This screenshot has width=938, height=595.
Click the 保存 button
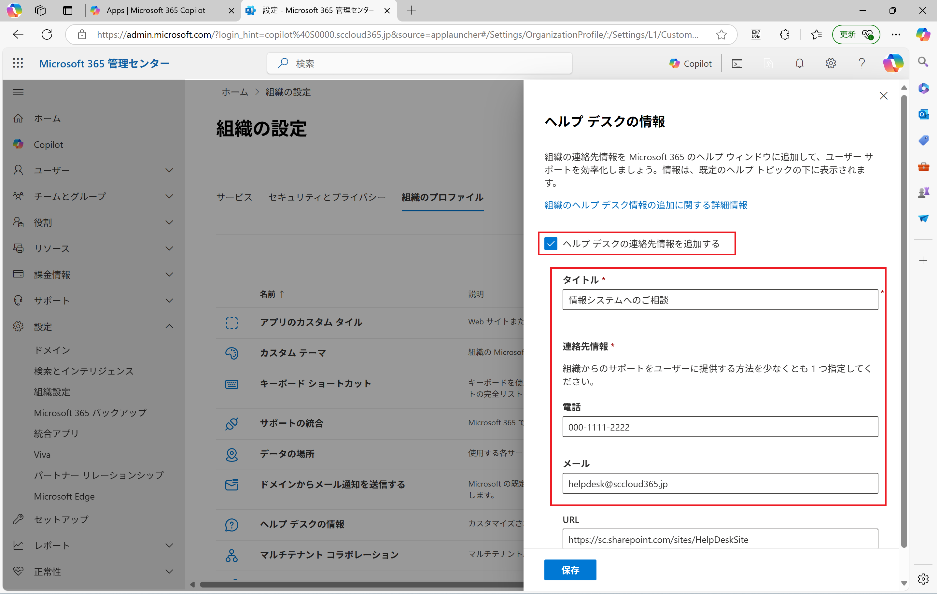click(570, 570)
